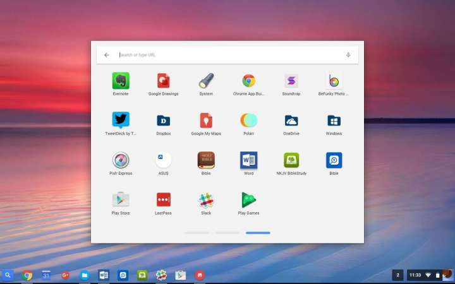
Task: Open the Bible app on the shelf
Action: pos(123,275)
